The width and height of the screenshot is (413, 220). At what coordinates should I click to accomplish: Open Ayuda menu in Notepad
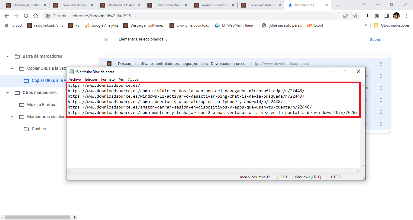point(133,79)
